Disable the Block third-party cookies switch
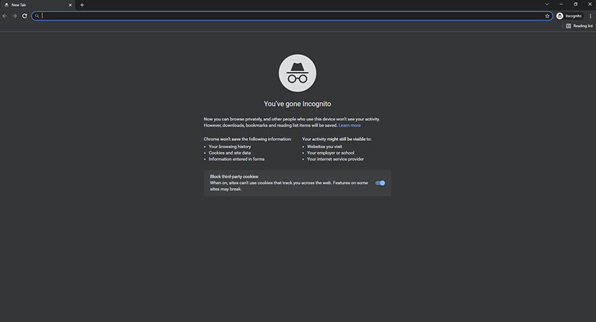This screenshot has width=596, height=322. tap(380, 182)
